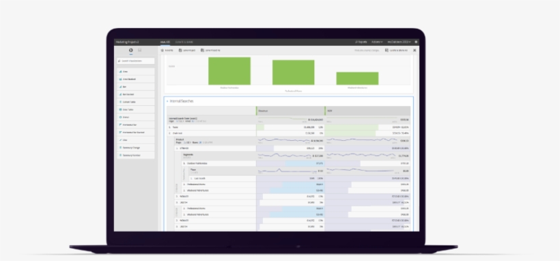
Task: Switch to the second left-panel icon
Action: 139,51
